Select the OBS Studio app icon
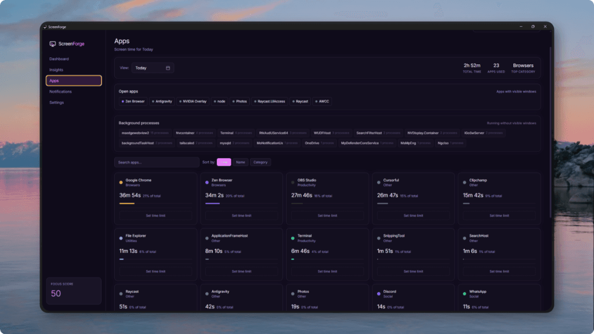The height and width of the screenshot is (334, 594). pos(291,181)
